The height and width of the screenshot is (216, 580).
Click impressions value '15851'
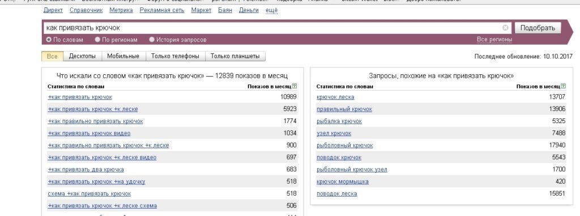coord(557,194)
